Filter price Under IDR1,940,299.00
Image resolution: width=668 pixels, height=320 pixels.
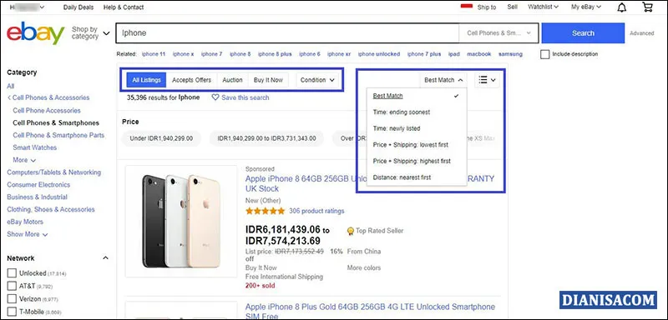pyautogui.click(x=161, y=138)
